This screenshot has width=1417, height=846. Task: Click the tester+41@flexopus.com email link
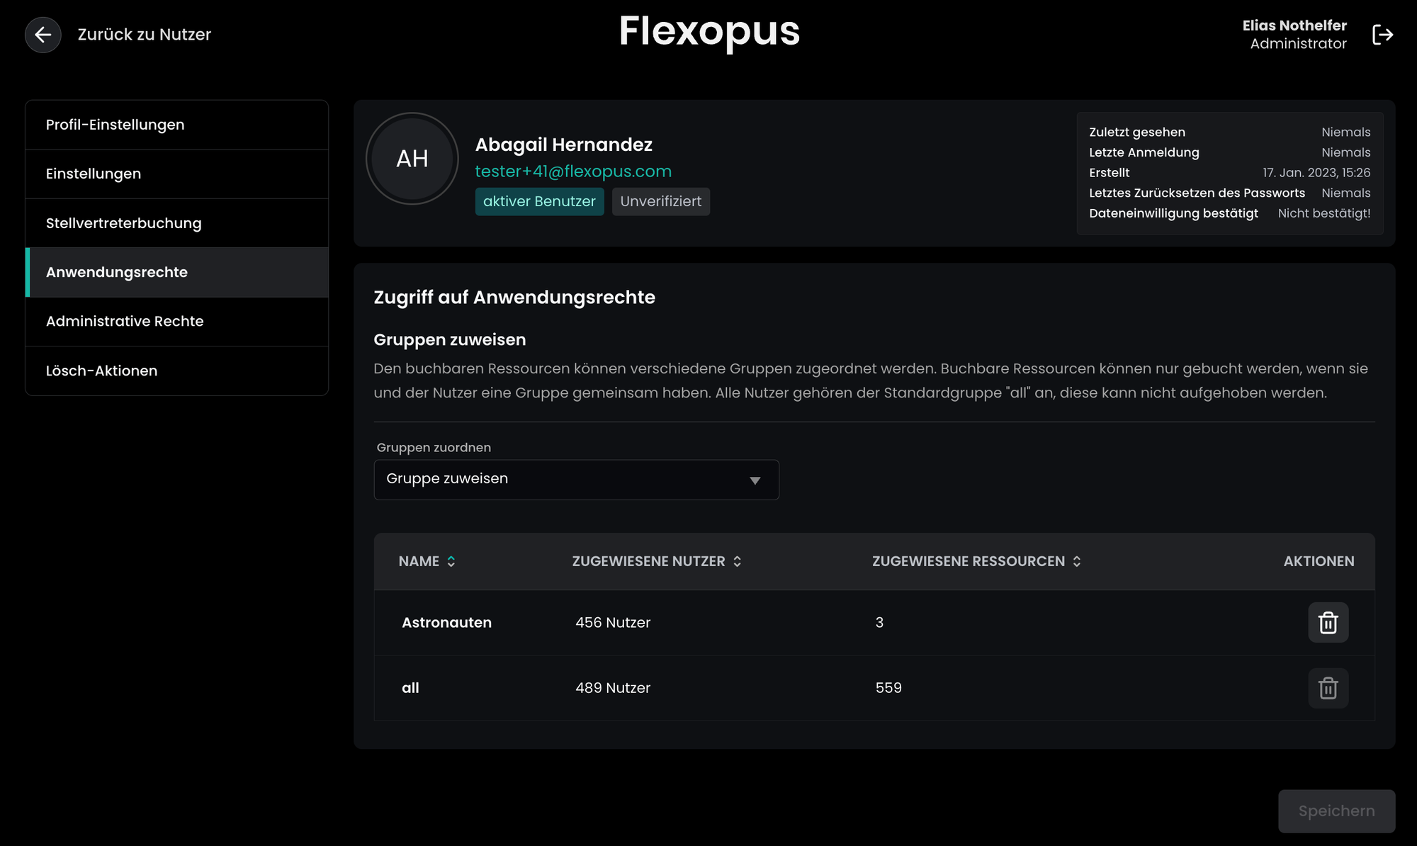click(x=573, y=171)
